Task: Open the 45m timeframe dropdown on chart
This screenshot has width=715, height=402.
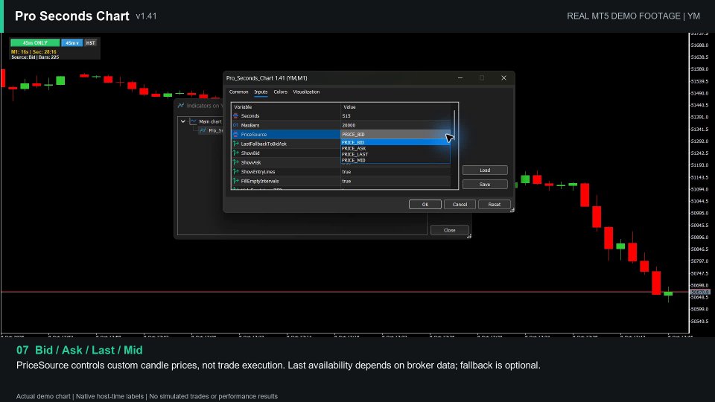Action: [72, 43]
